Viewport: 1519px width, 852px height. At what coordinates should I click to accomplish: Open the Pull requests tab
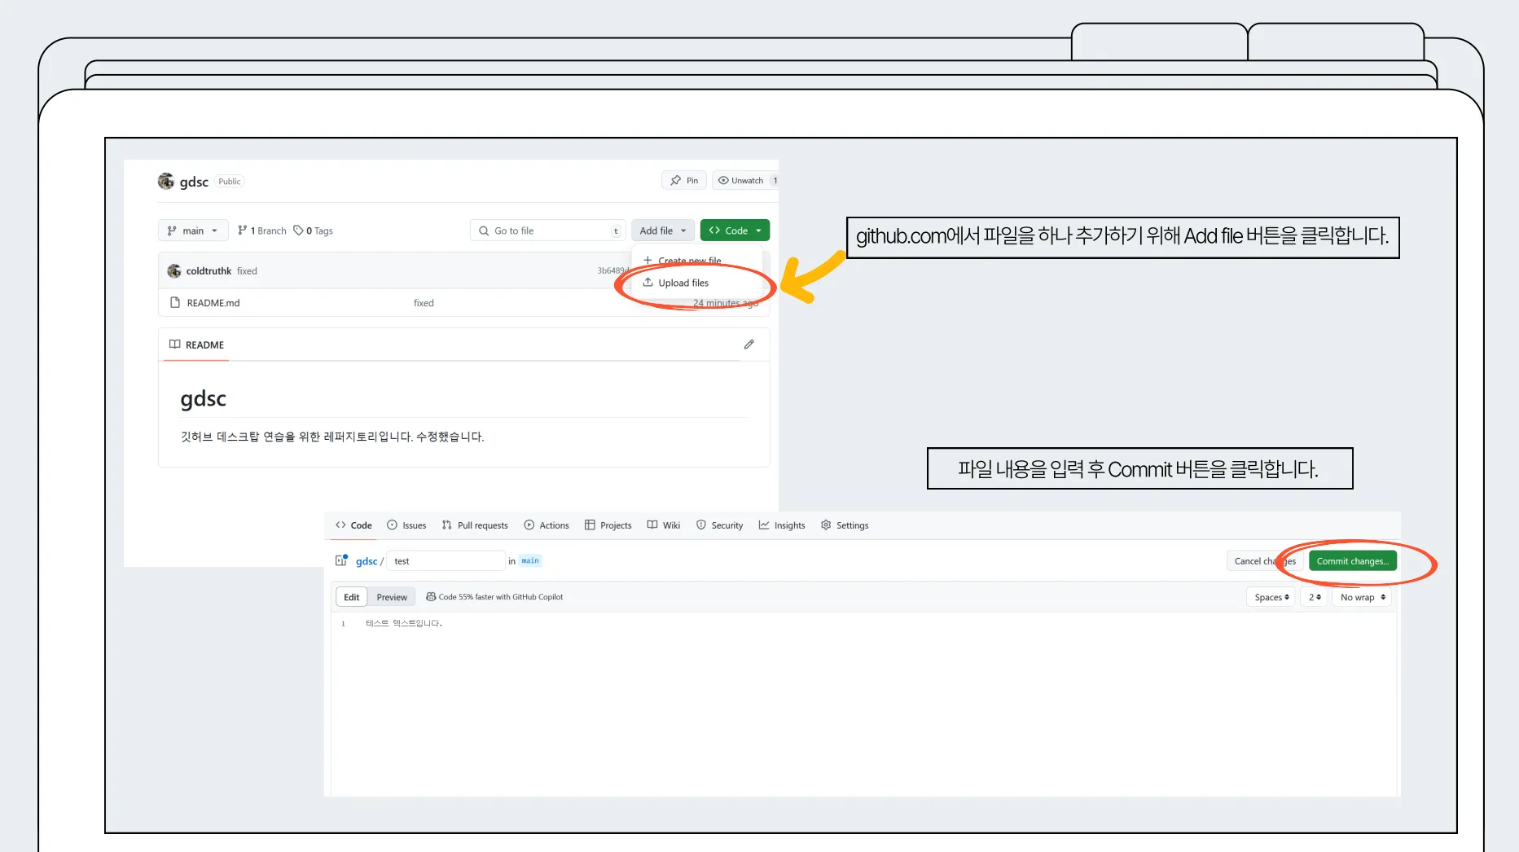tap(475, 525)
